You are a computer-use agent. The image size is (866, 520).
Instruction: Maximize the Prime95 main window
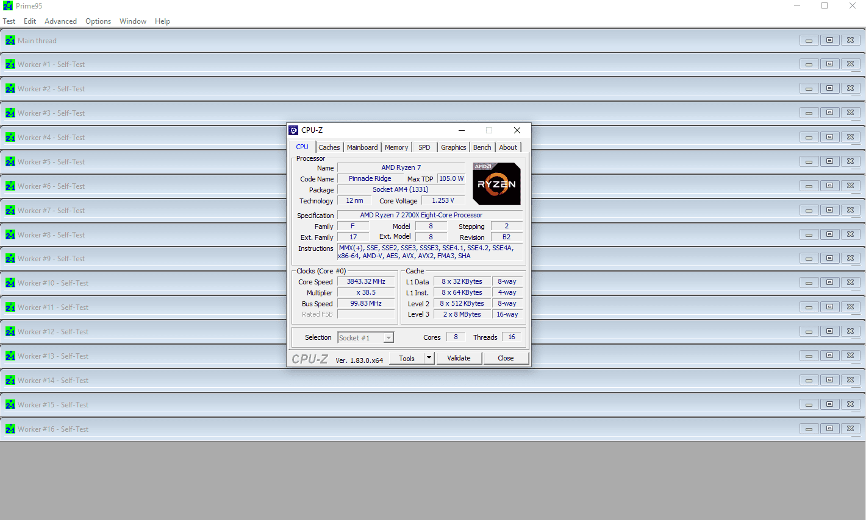[x=825, y=5]
